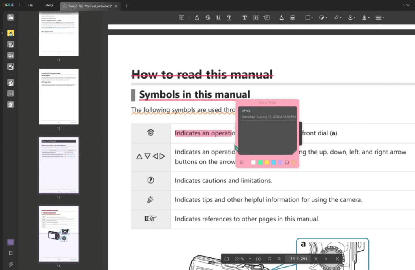Open the stamp dropdown arrow
The height and width of the screenshot is (270, 415).
(355, 18)
